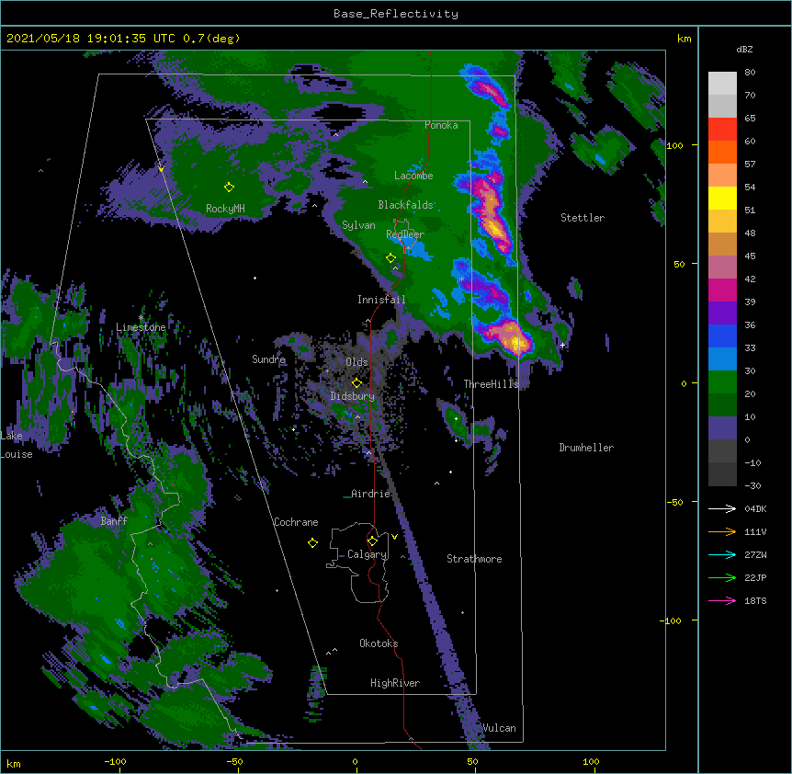This screenshot has height=774, width=792.
Task: Click the 100 km mark on the right axis
Action: [674, 146]
